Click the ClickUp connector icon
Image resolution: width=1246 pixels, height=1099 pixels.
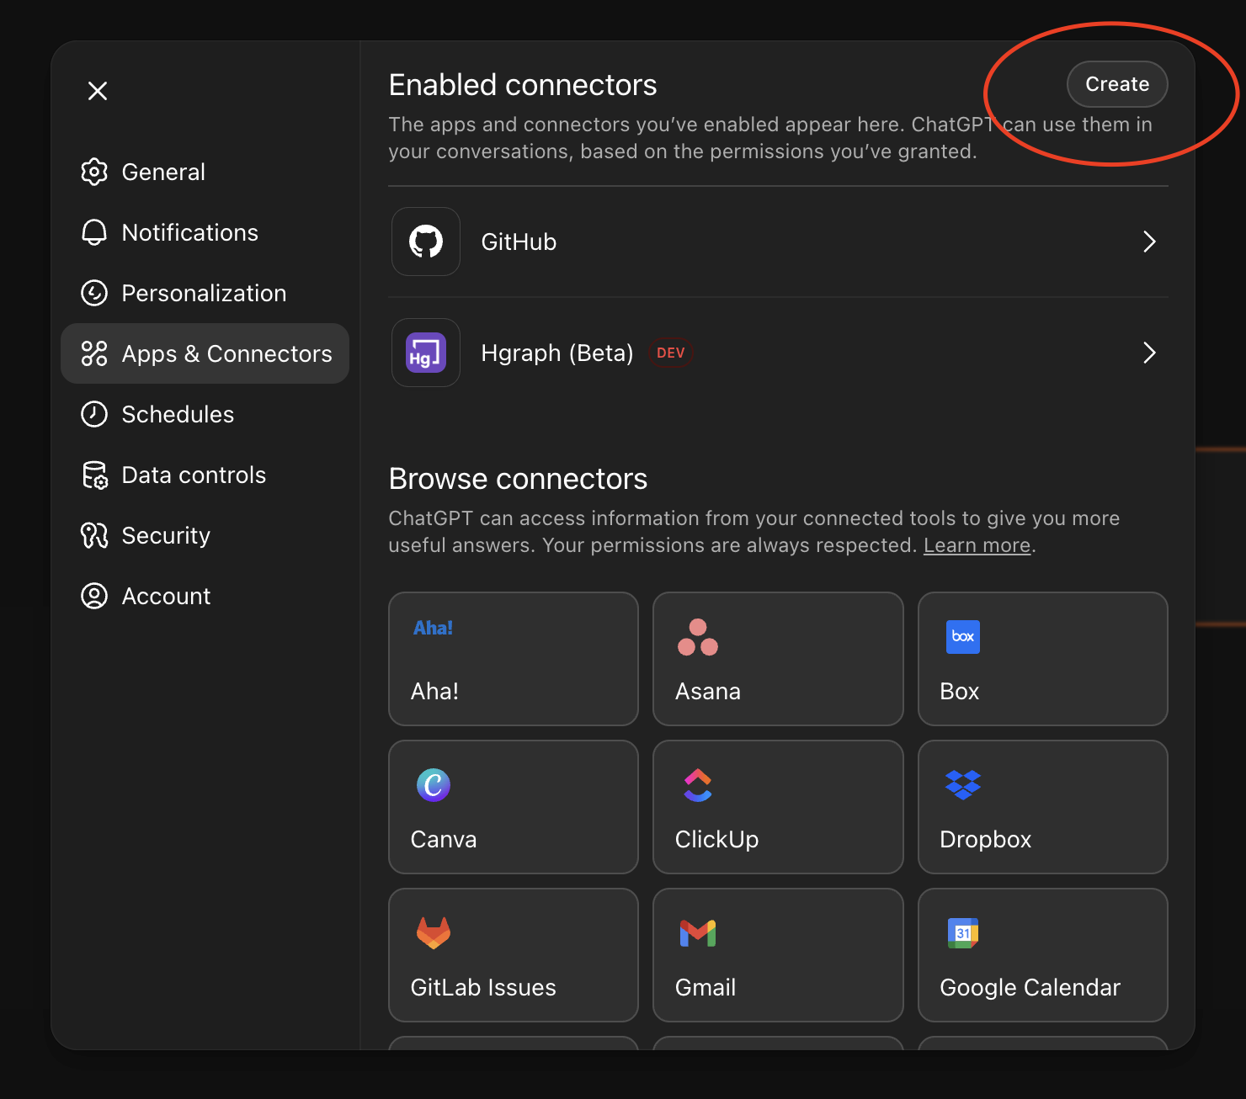pos(697,784)
